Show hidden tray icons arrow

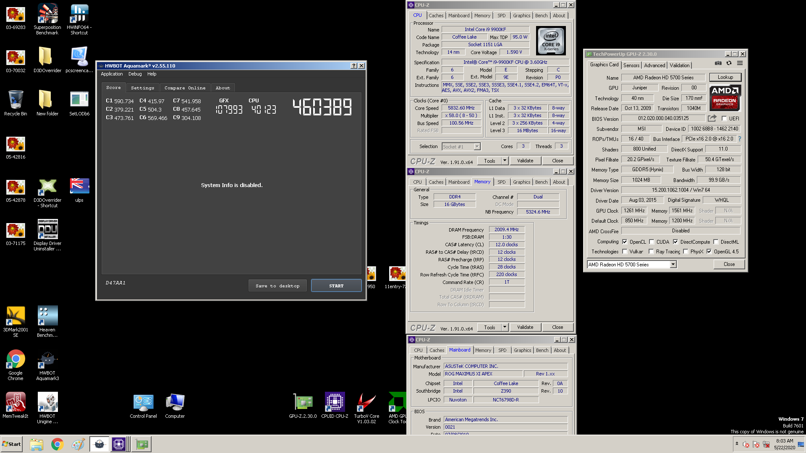pyautogui.click(x=737, y=444)
